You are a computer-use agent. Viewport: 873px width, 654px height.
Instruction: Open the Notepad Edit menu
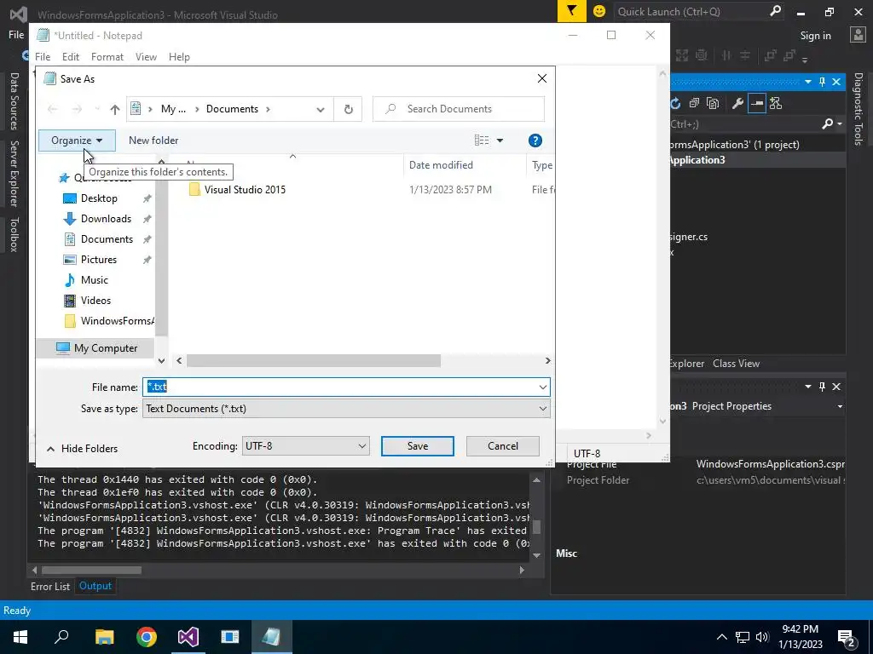(x=71, y=57)
